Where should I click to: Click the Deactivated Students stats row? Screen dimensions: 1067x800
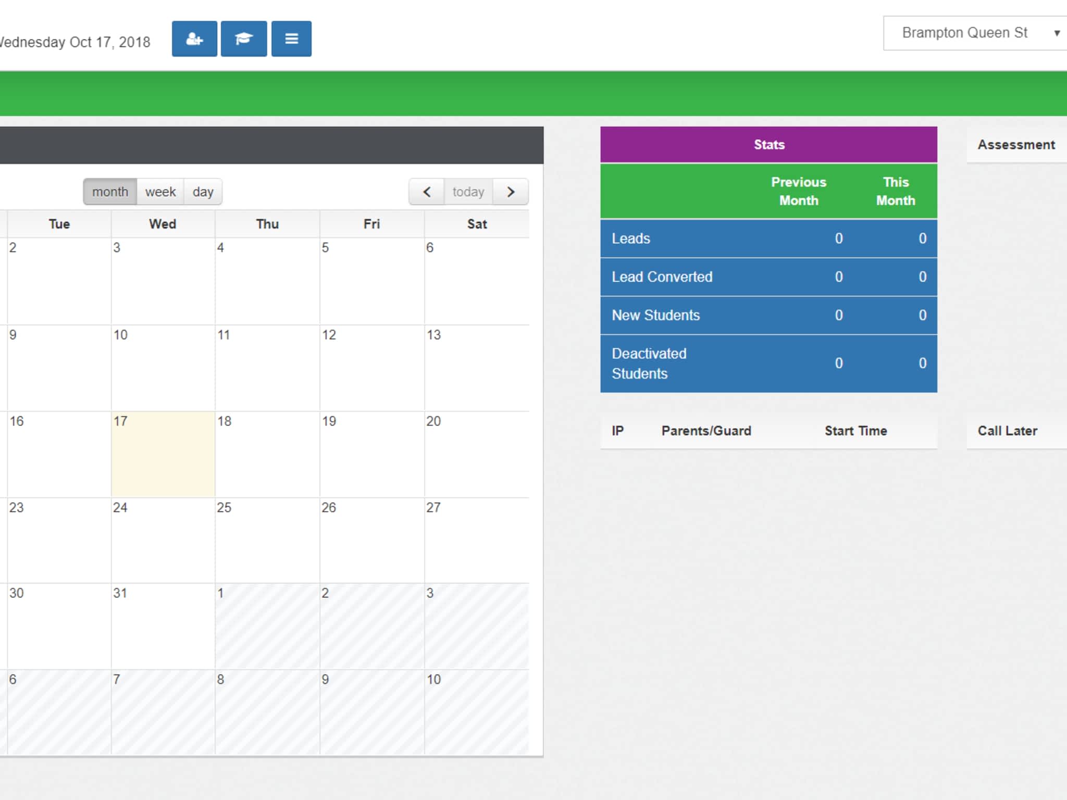[x=768, y=363]
